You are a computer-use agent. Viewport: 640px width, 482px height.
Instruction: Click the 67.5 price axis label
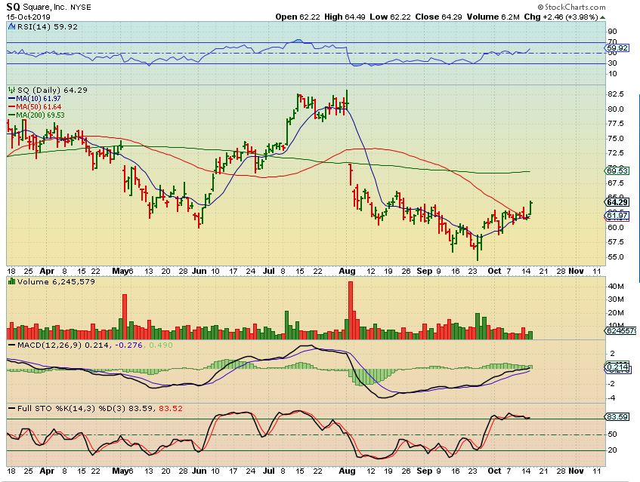point(616,183)
